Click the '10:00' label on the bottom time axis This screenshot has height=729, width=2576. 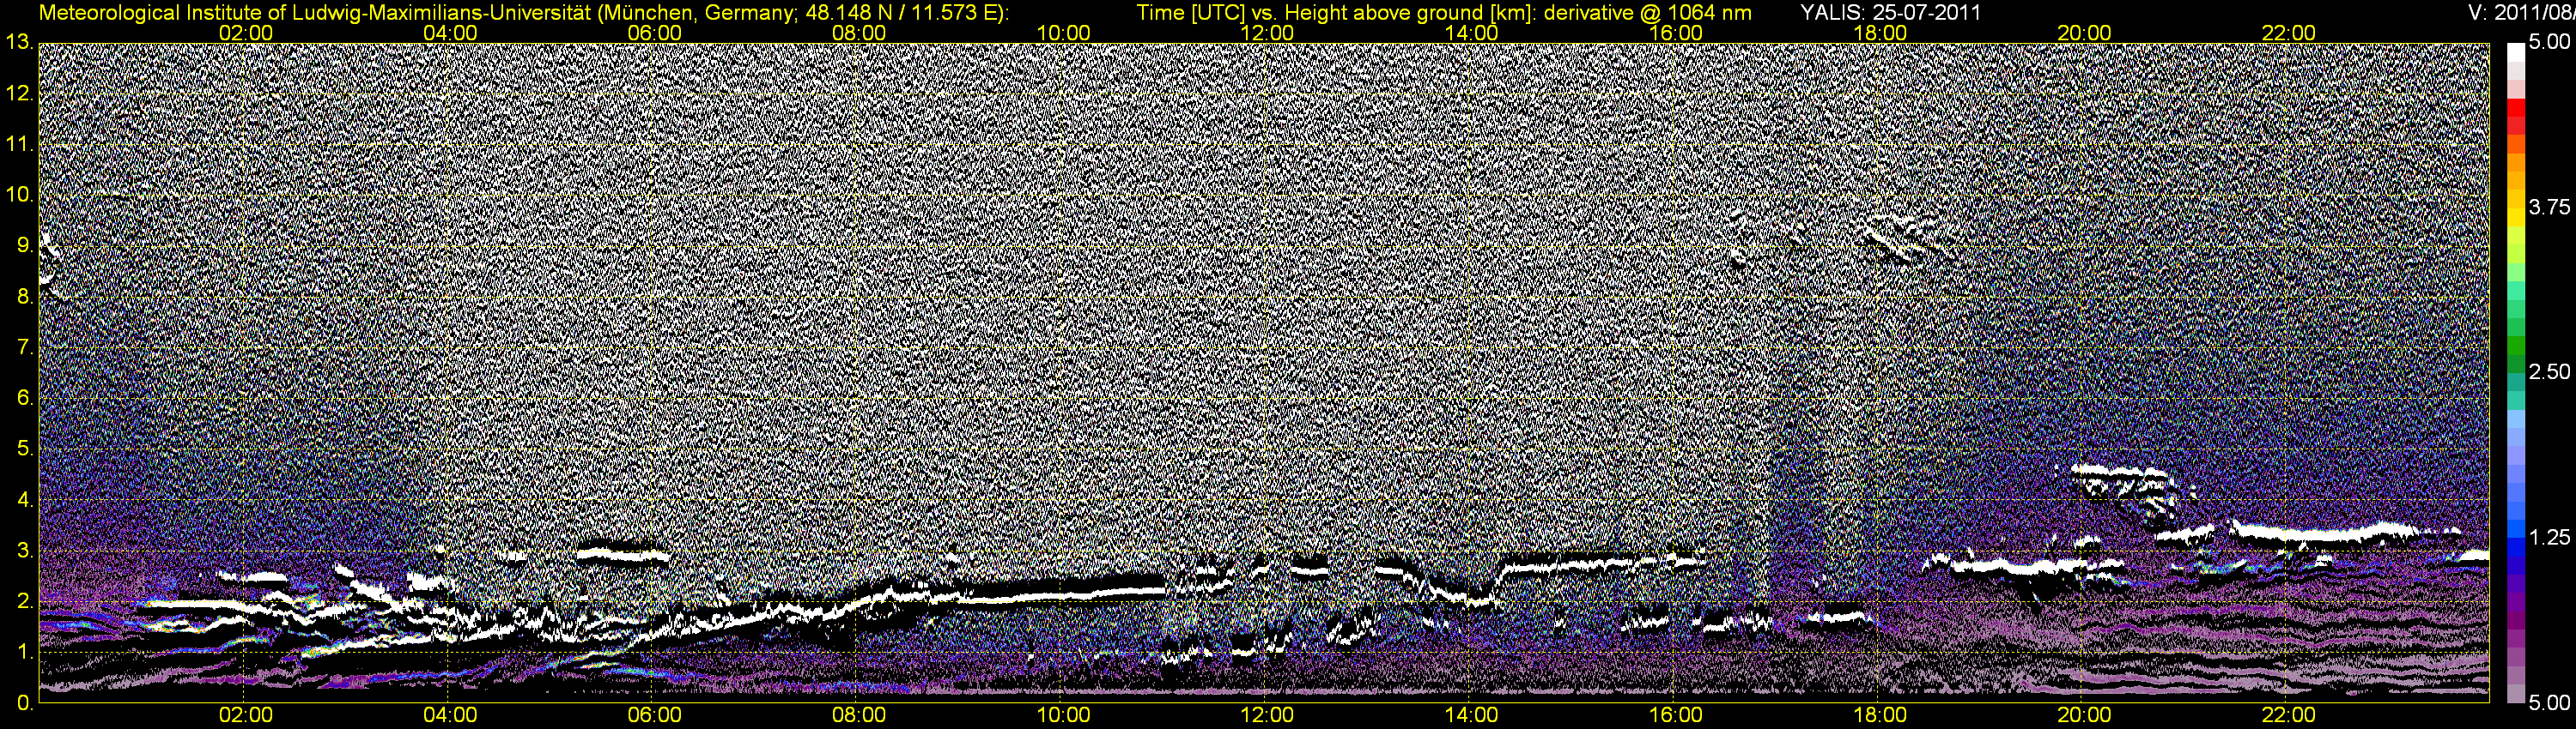click(x=1063, y=716)
